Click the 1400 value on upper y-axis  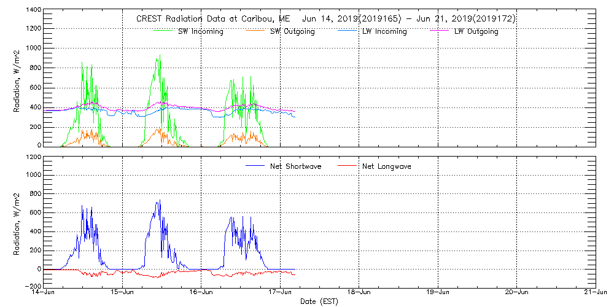click(34, 11)
